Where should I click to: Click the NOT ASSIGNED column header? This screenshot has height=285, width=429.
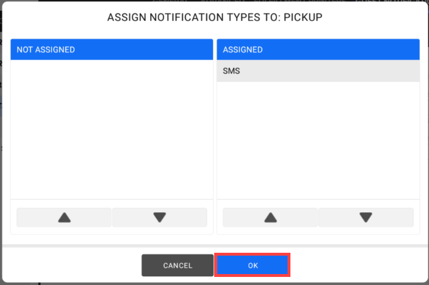(x=111, y=50)
